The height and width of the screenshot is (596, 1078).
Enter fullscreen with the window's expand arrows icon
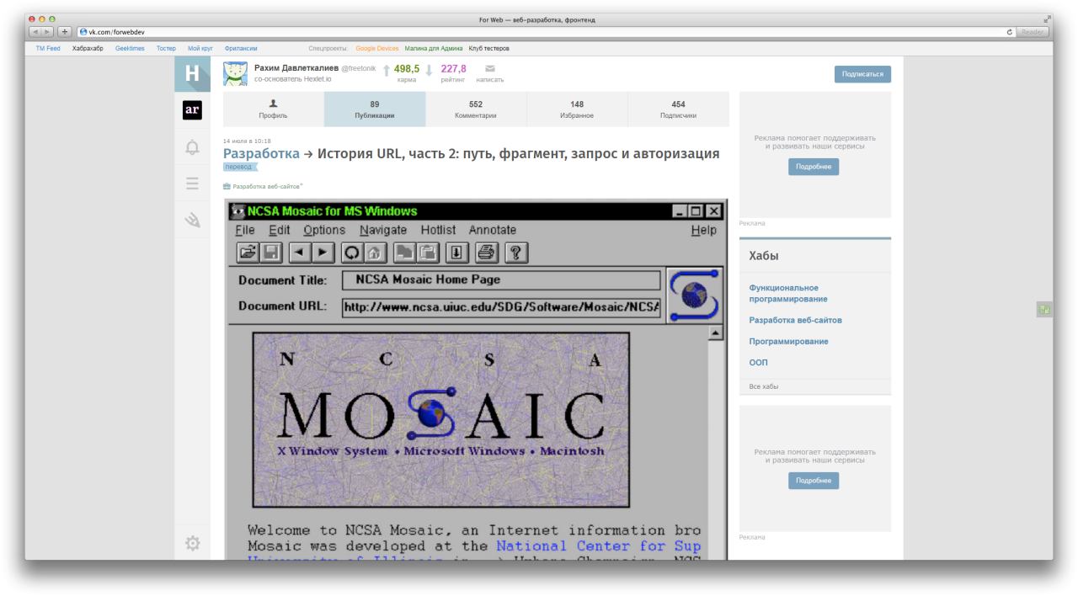(1048, 19)
